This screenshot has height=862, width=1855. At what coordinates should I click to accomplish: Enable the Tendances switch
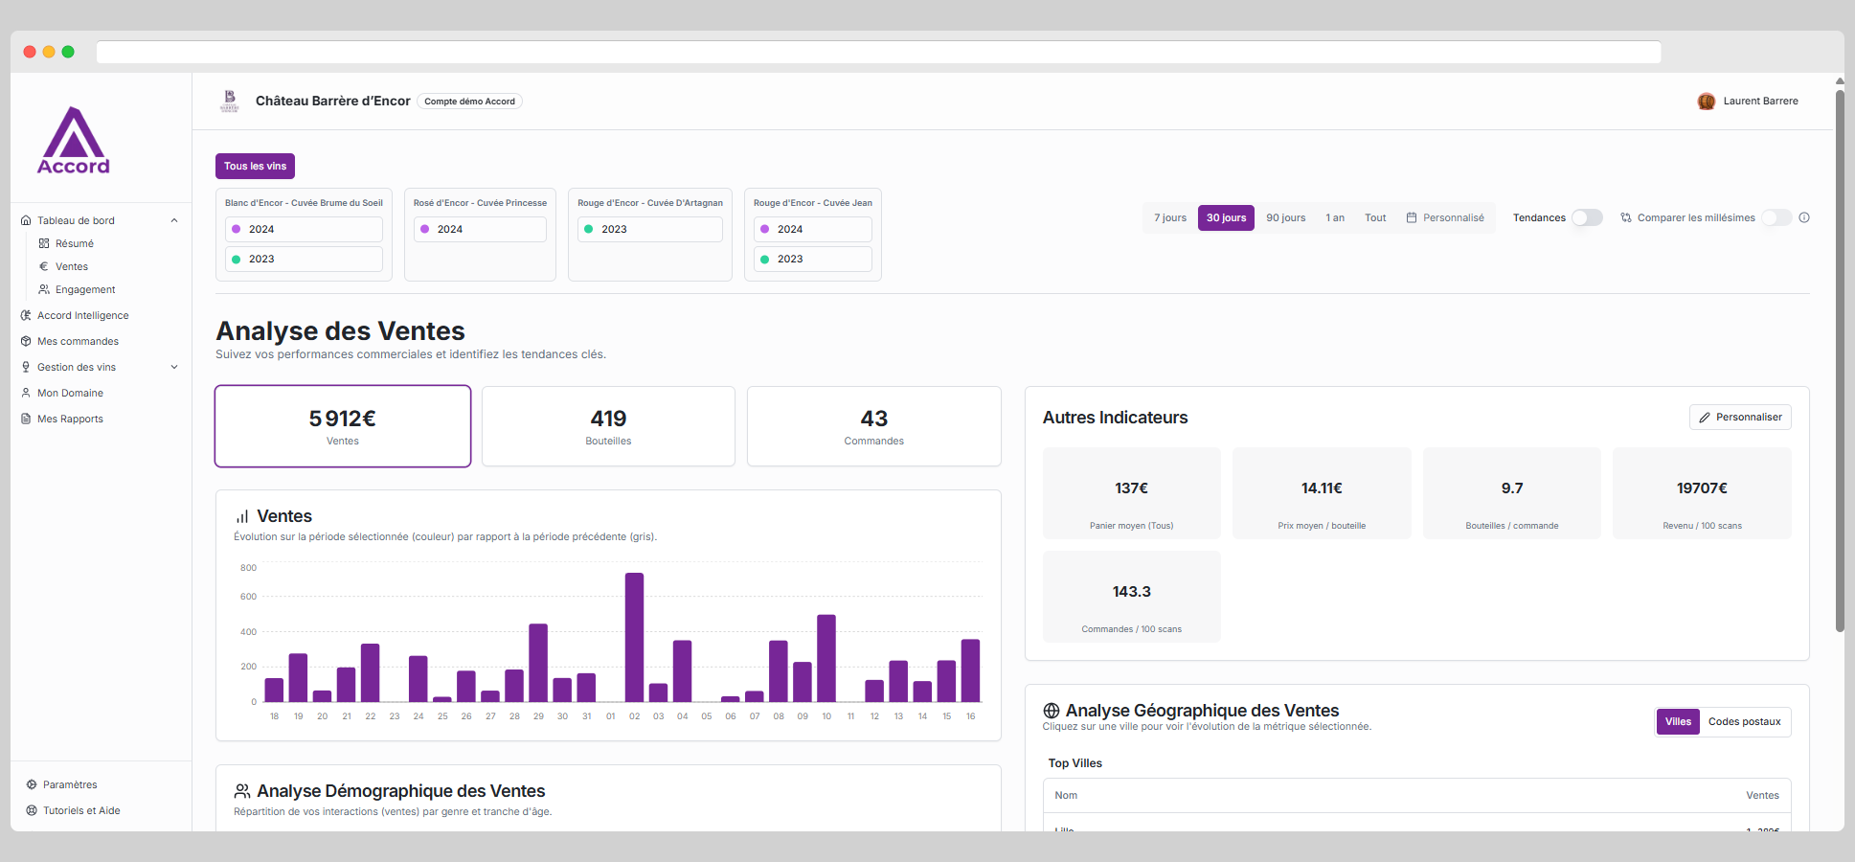point(1587,217)
